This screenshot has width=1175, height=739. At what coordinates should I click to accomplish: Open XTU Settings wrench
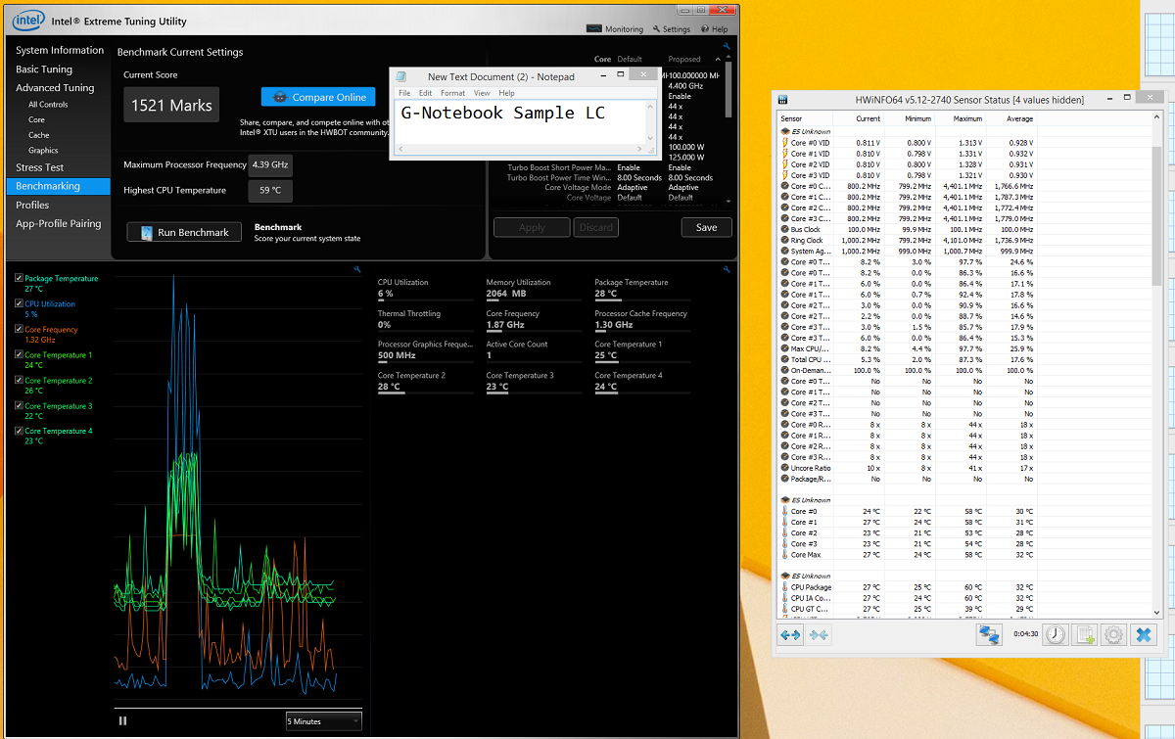[x=671, y=29]
